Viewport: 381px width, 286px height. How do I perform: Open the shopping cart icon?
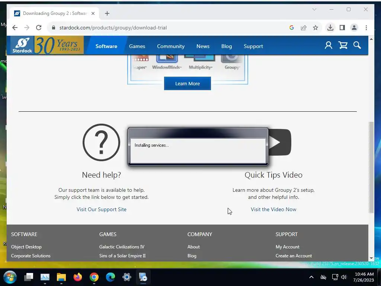343,45
